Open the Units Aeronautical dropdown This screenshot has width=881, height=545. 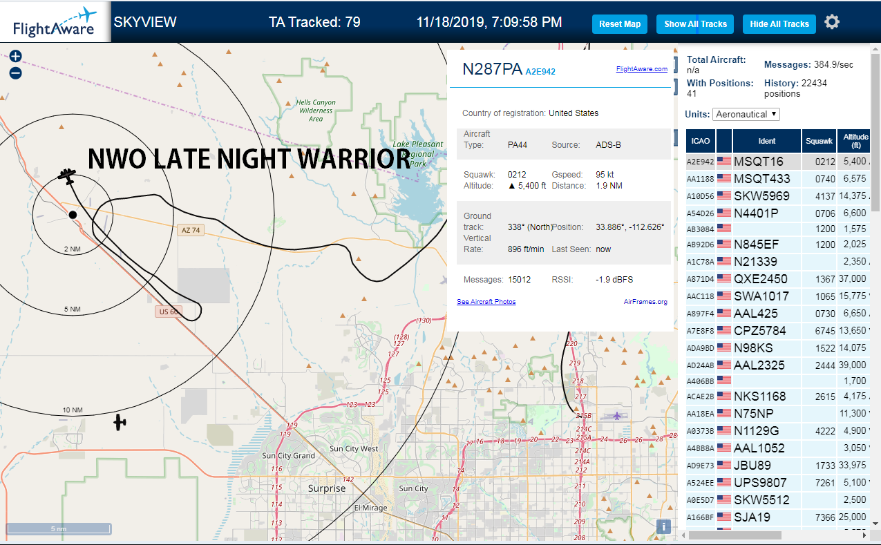click(x=746, y=114)
